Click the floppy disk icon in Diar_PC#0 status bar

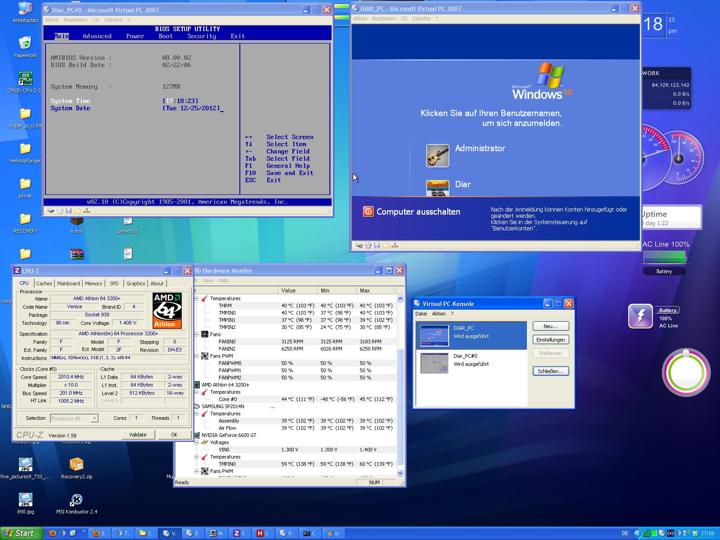tap(68, 211)
